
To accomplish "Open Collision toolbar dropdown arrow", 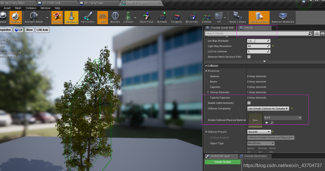I will coord(135,18).
